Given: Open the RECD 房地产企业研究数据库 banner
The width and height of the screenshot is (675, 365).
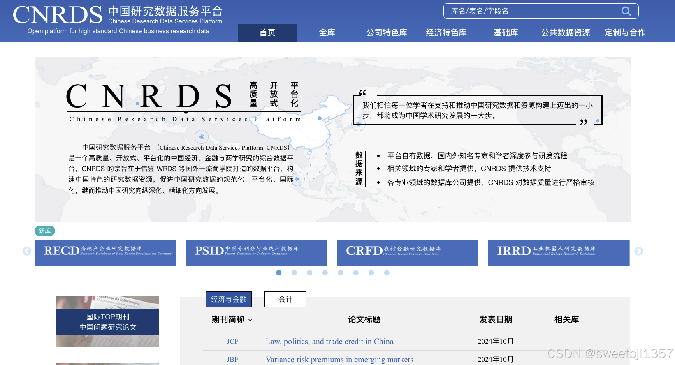Looking at the screenshot, I should pyautogui.click(x=105, y=252).
